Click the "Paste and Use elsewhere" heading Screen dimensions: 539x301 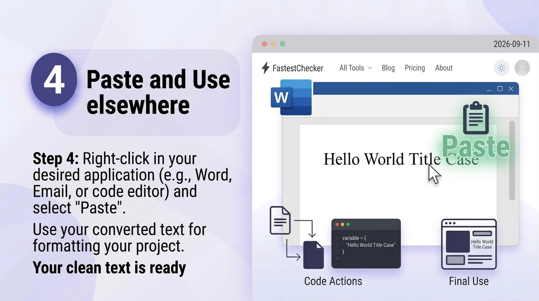pyautogui.click(x=158, y=92)
